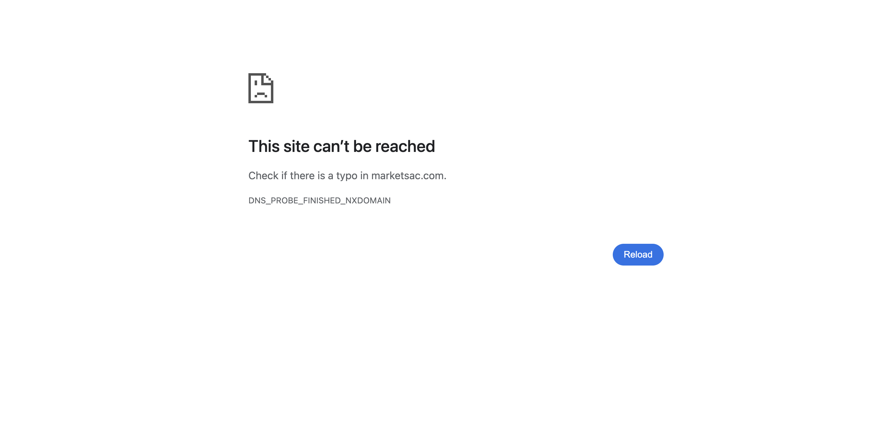
Task: Click the word 'This' in the heading
Action: (x=264, y=146)
